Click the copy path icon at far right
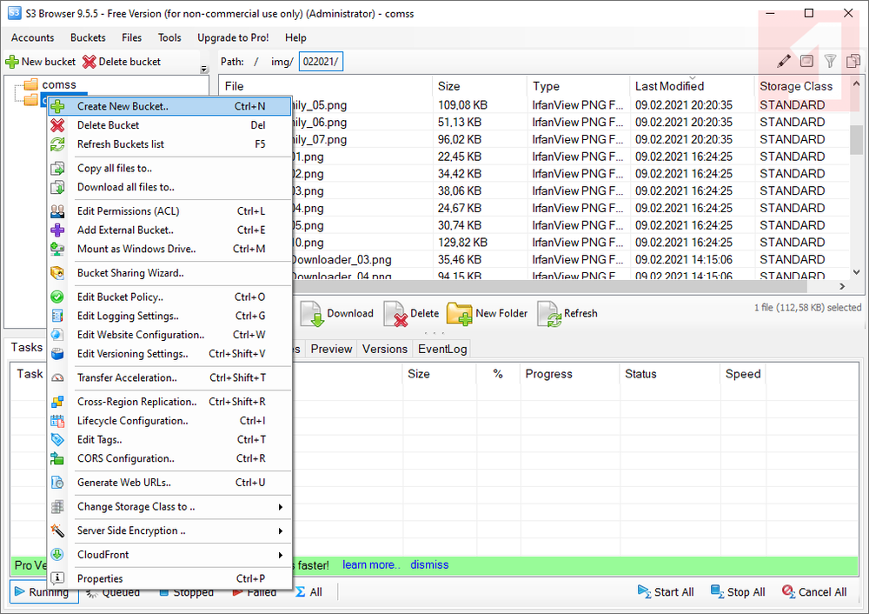This screenshot has width=869, height=614. coord(853,61)
